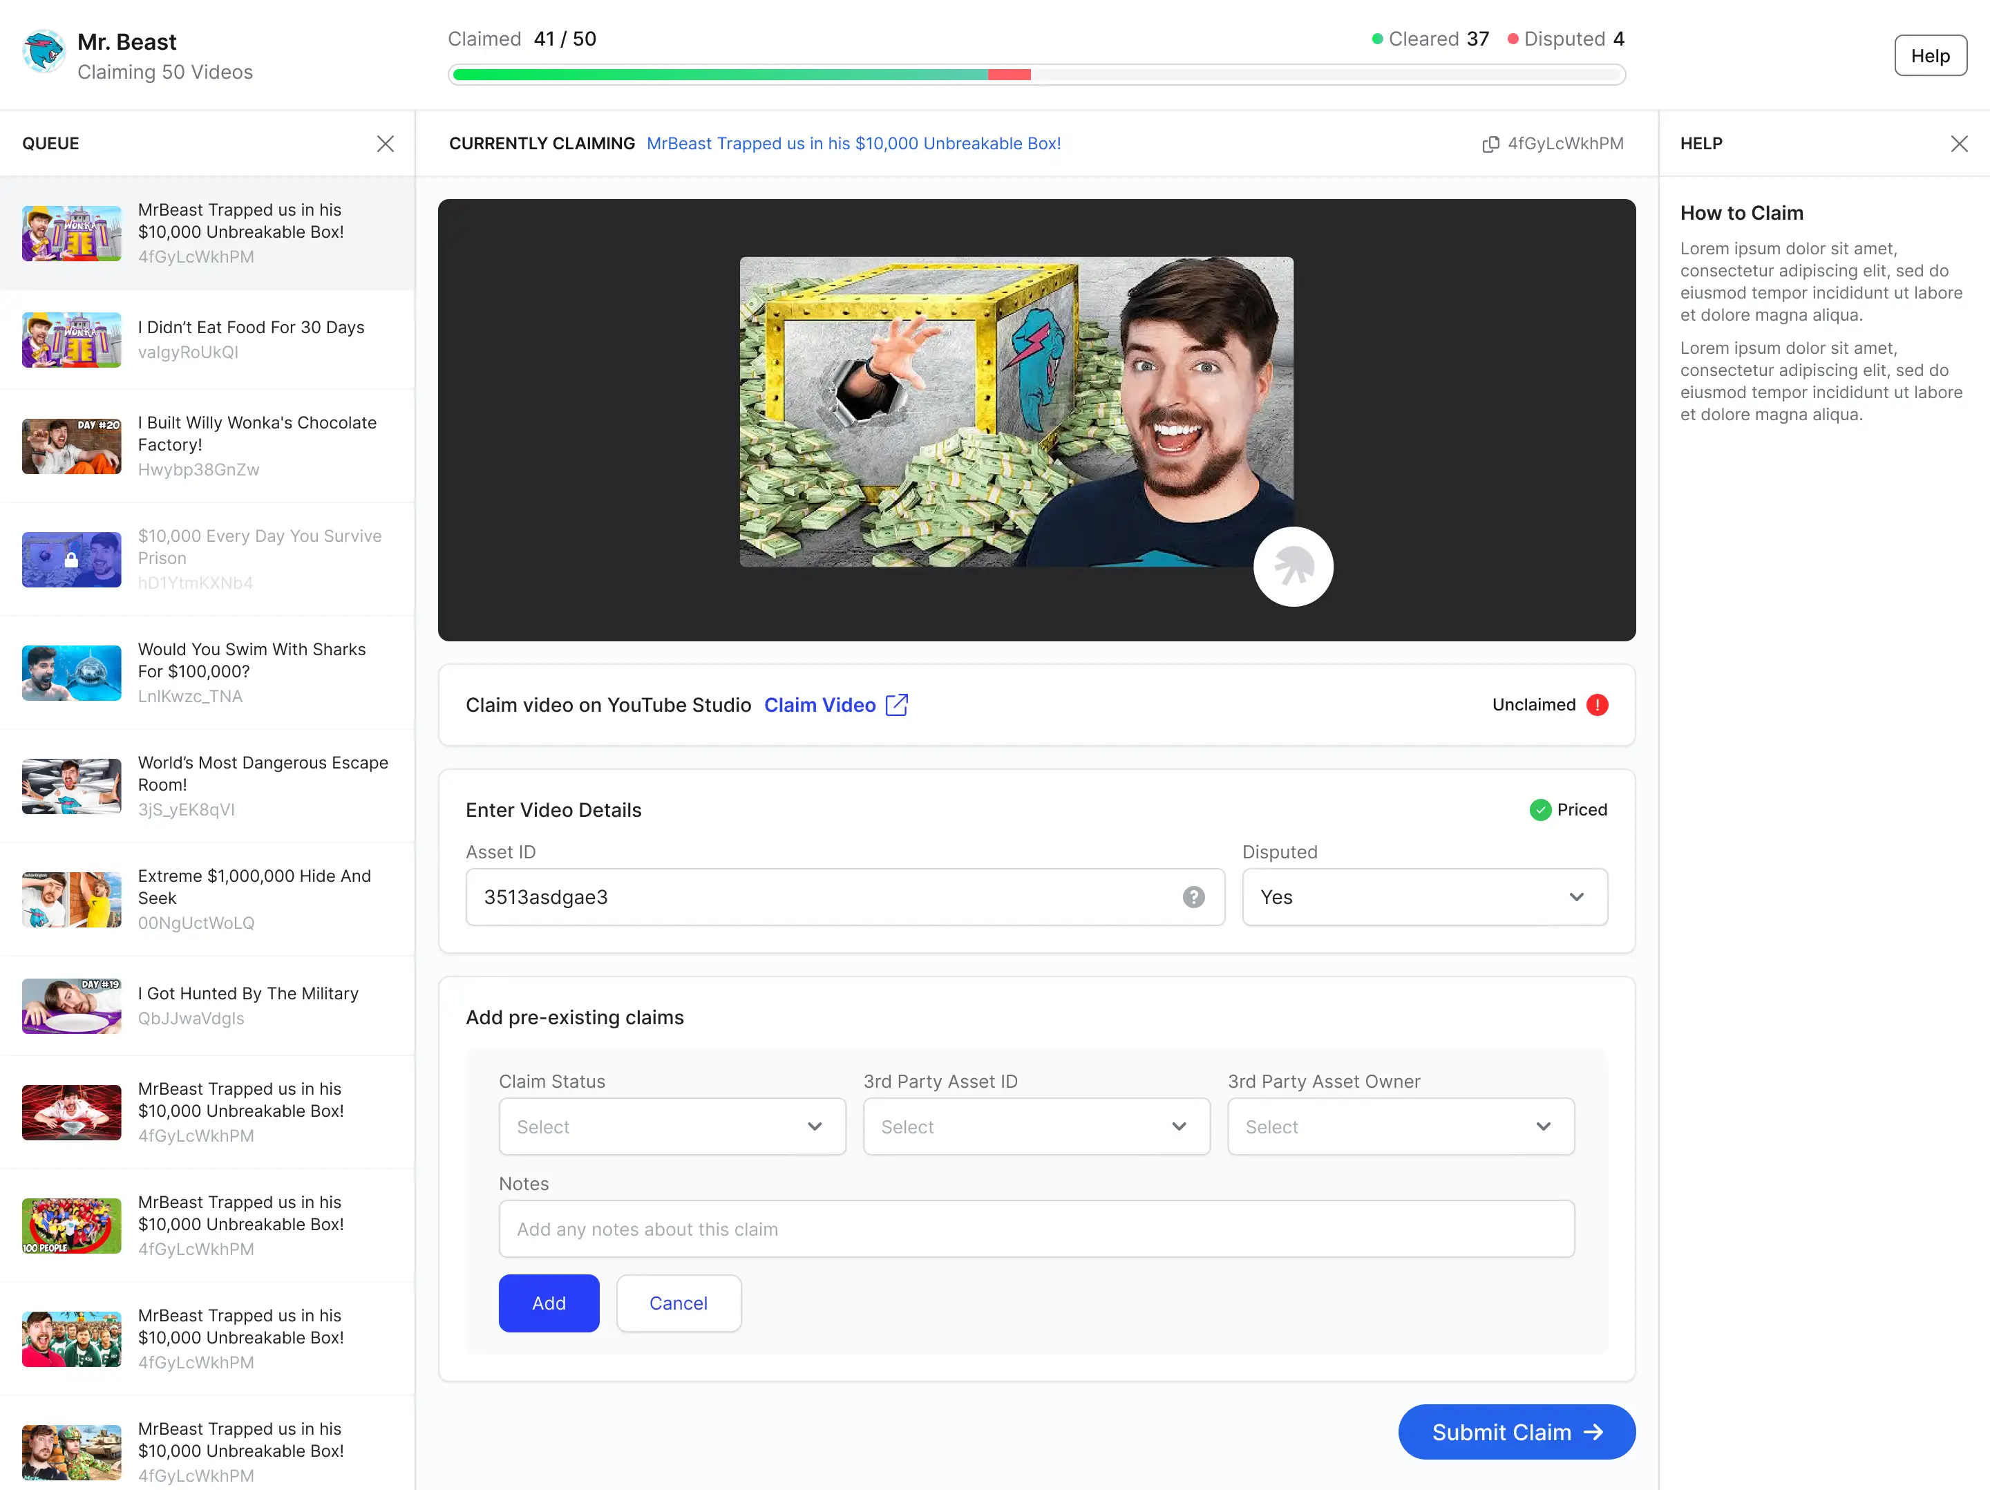Close the Queue panel
Viewport: 1990px width, 1490px height.
coord(385,144)
